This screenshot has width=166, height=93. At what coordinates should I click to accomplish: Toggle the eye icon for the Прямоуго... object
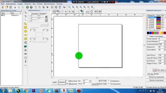click(x=2, y=15)
